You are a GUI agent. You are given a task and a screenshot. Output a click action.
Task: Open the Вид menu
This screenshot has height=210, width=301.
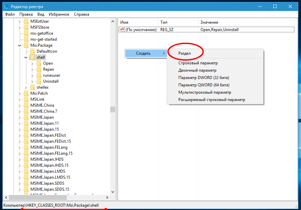click(x=41, y=14)
